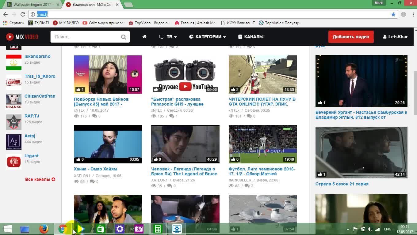Open the This_IS_Khoro channel avatar
This screenshot has height=235, width=417.
coord(14,82)
